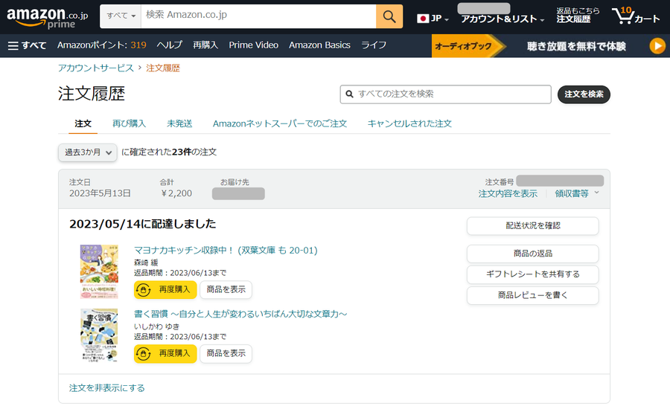The width and height of the screenshot is (670, 406).
Task: Click 再度購入 for マヨナカキッチン
Action: coord(165,290)
